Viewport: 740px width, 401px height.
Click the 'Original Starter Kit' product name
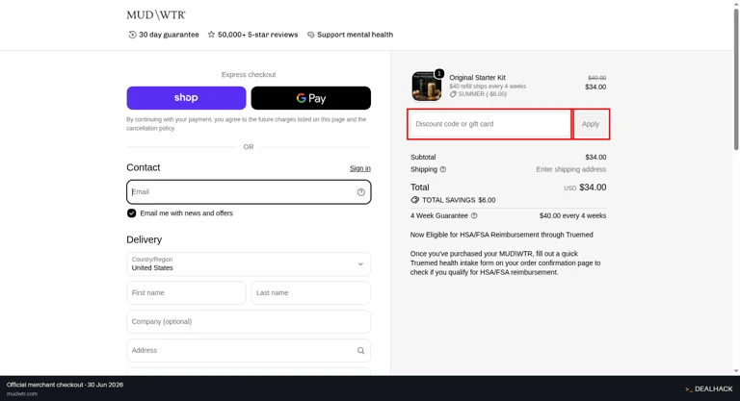[x=477, y=77]
